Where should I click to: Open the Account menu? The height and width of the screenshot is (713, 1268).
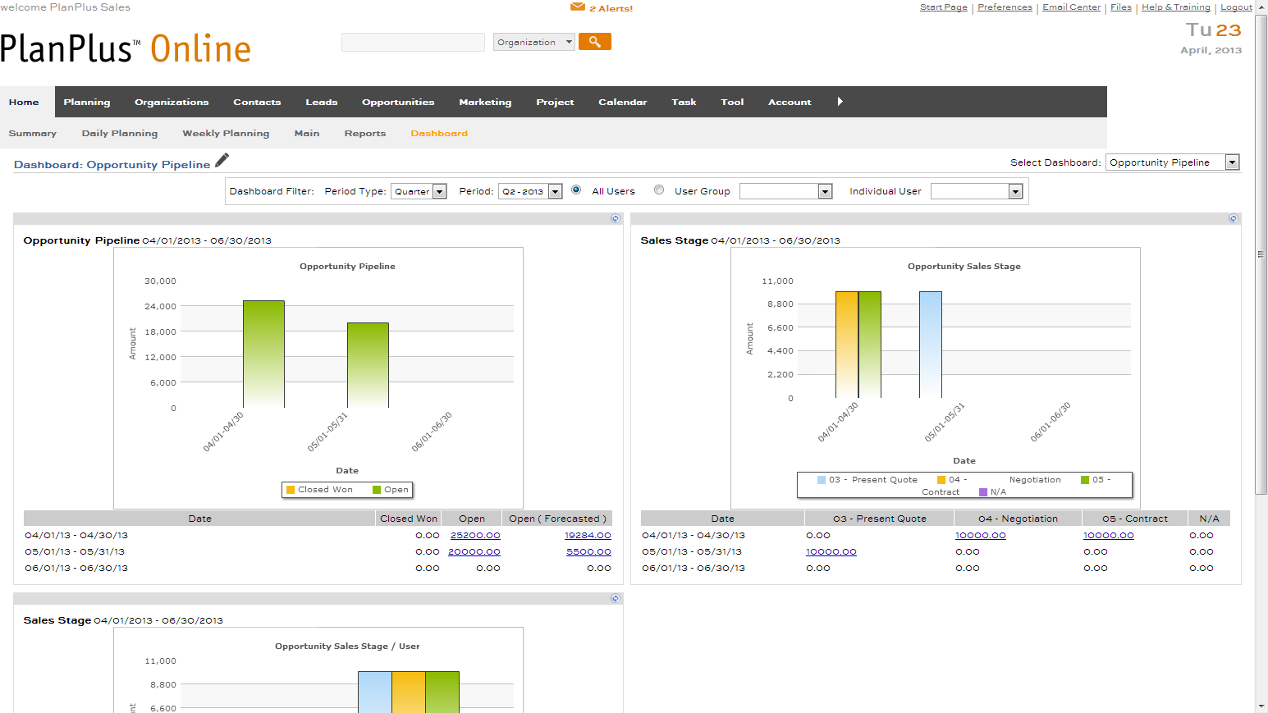click(790, 103)
